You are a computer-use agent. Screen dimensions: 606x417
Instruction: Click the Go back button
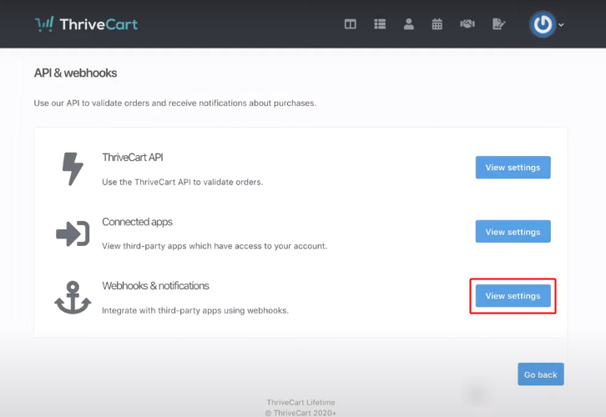(541, 374)
